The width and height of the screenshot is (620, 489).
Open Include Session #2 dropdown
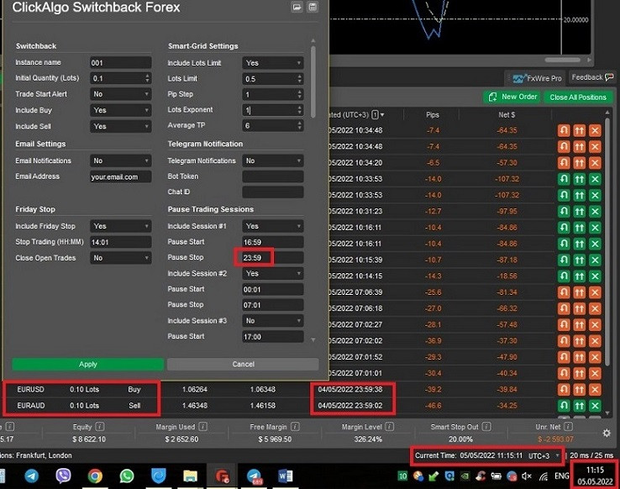(273, 274)
